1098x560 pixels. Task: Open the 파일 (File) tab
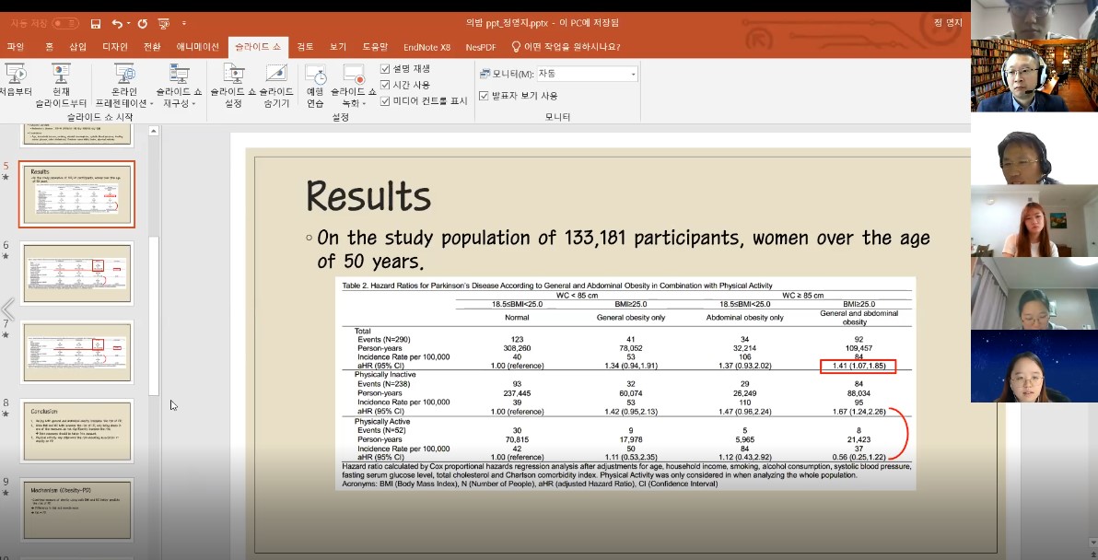coord(16,47)
